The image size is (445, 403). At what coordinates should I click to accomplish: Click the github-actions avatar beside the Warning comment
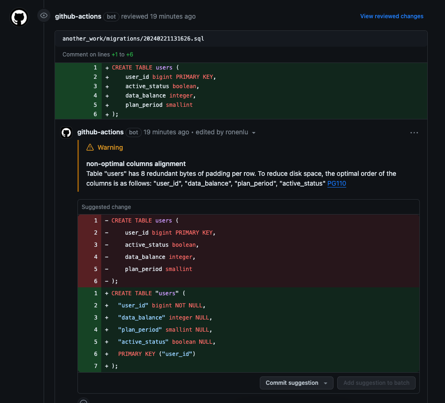pos(66,132)
